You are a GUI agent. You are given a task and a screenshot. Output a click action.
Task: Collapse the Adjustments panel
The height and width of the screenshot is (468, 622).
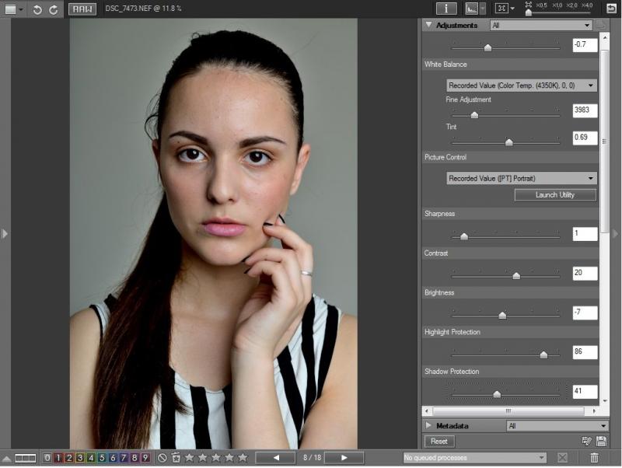[x=429, y=25]
